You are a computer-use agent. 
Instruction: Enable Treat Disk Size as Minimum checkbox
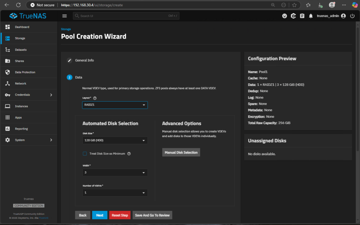(x=85, y=154)
